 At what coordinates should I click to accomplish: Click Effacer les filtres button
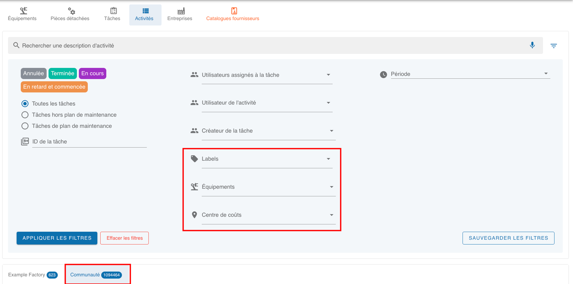point(124,238)
